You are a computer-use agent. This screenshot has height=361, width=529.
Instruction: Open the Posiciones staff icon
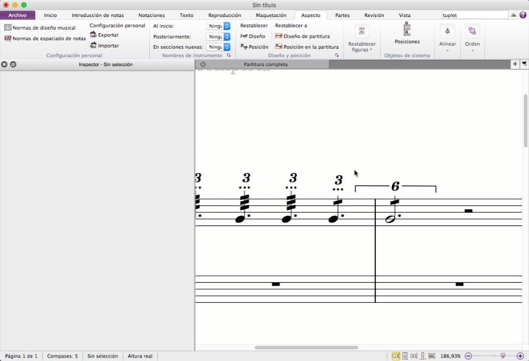coord(407,29)
